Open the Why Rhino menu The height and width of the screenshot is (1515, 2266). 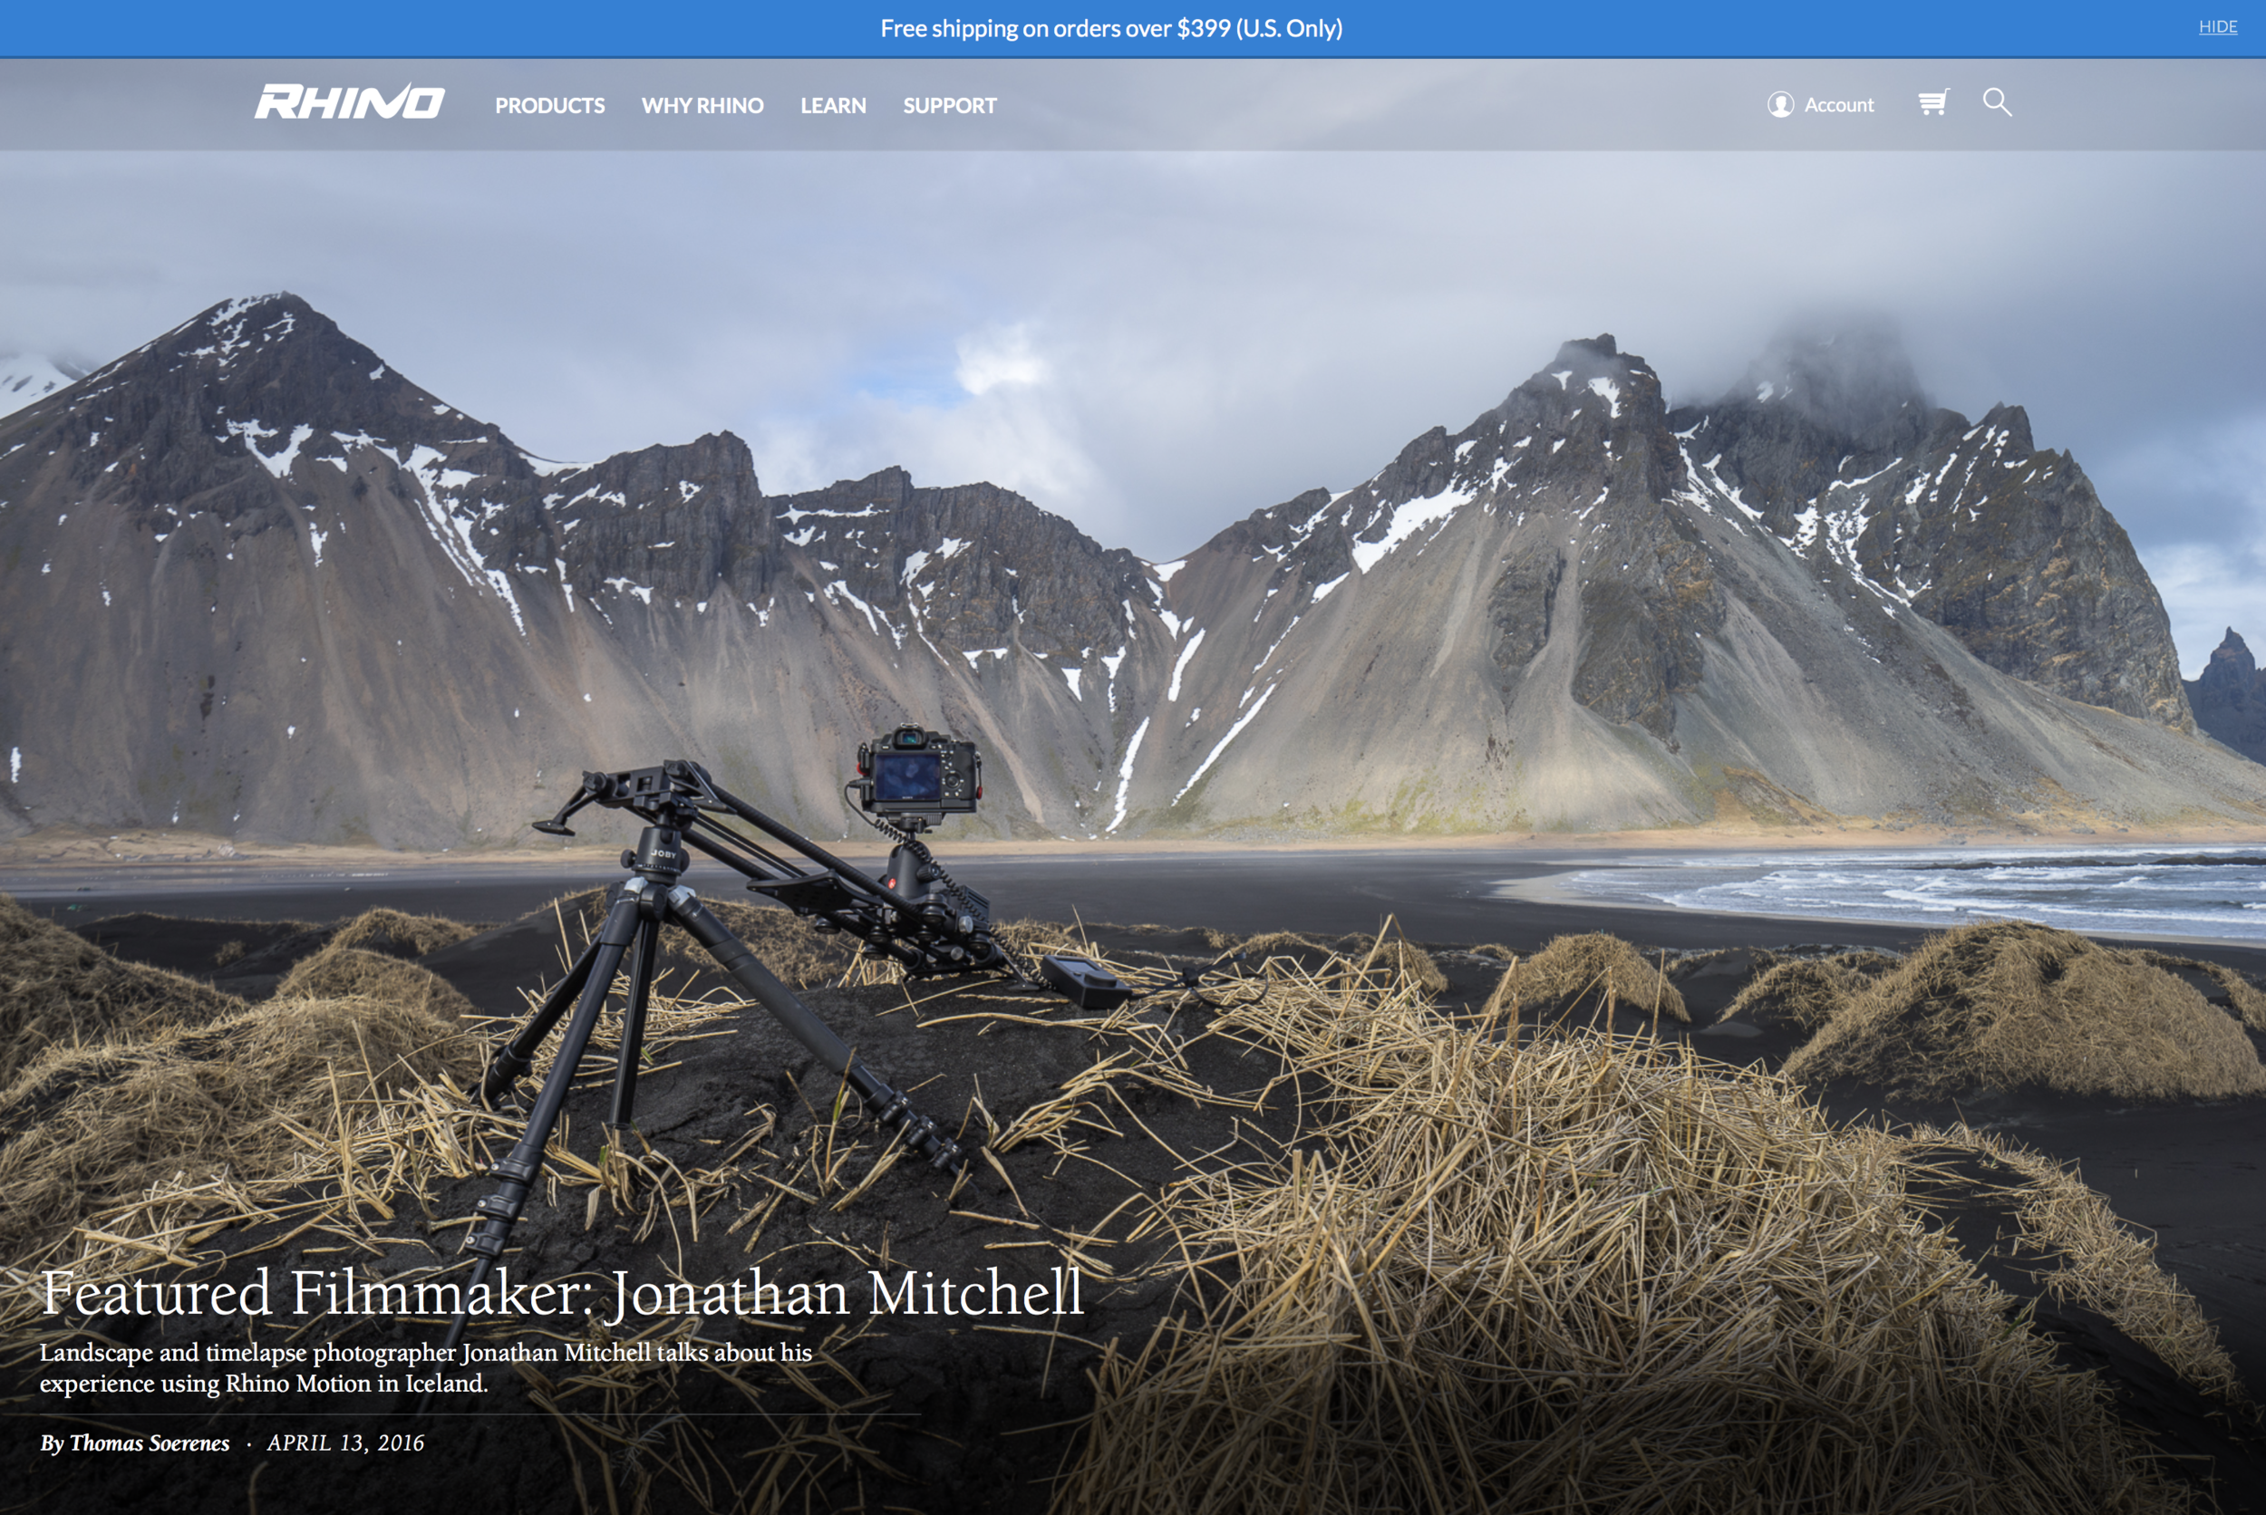click(x=702, y=105)
